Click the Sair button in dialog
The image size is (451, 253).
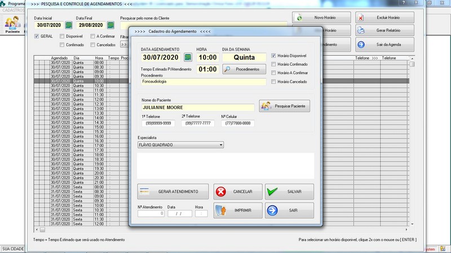click(x=289, y=210)
